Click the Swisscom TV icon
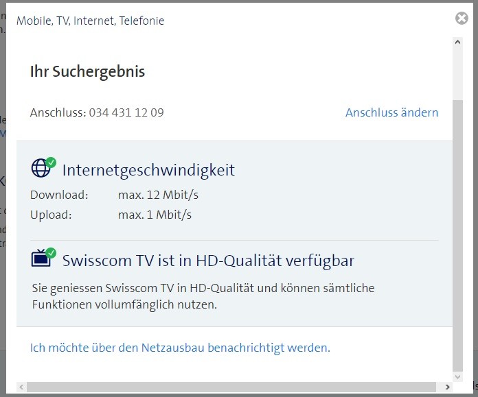478x397 pixels. click(x=43, y=258)
